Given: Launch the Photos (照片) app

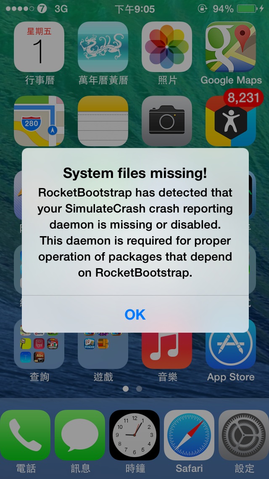Looking at the screenshot, I should click(x=166, y=47).
